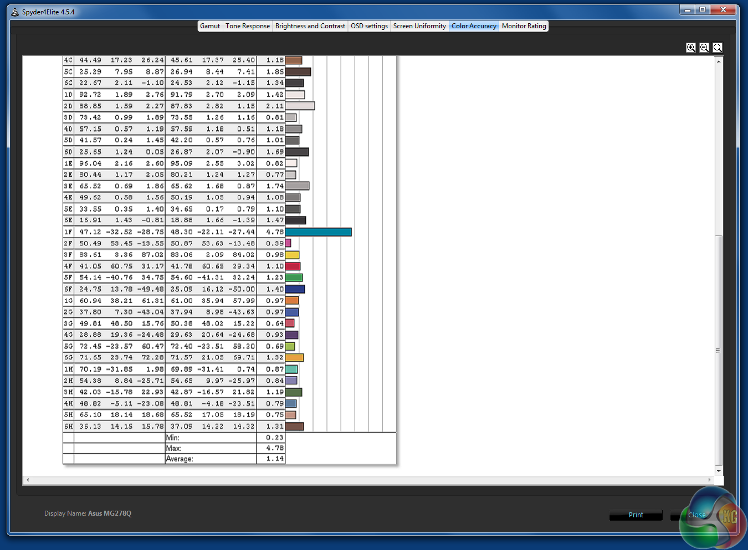
Task: Click Display Name Asus MG278Q text
Action: tap(88, 513)
